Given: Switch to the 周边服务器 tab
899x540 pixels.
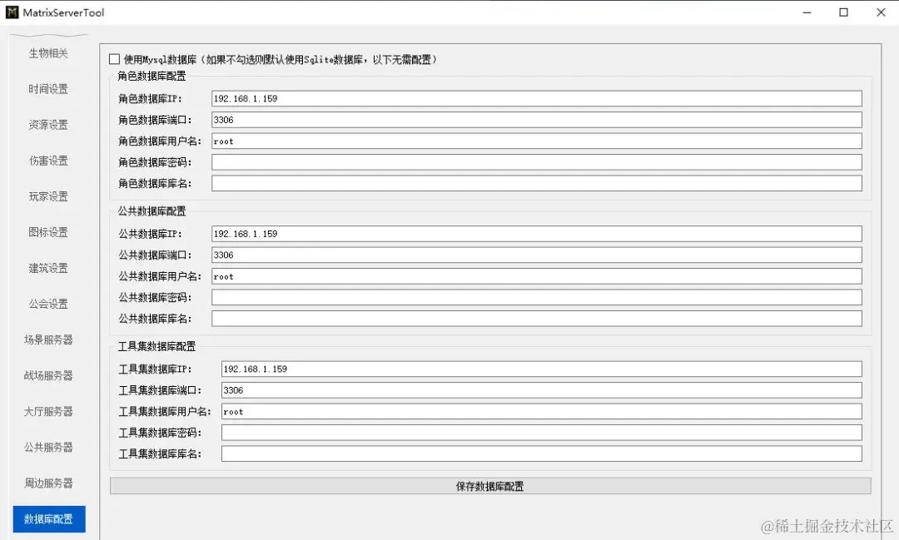Looking at the screenshot, I should [x=49, y=483].
